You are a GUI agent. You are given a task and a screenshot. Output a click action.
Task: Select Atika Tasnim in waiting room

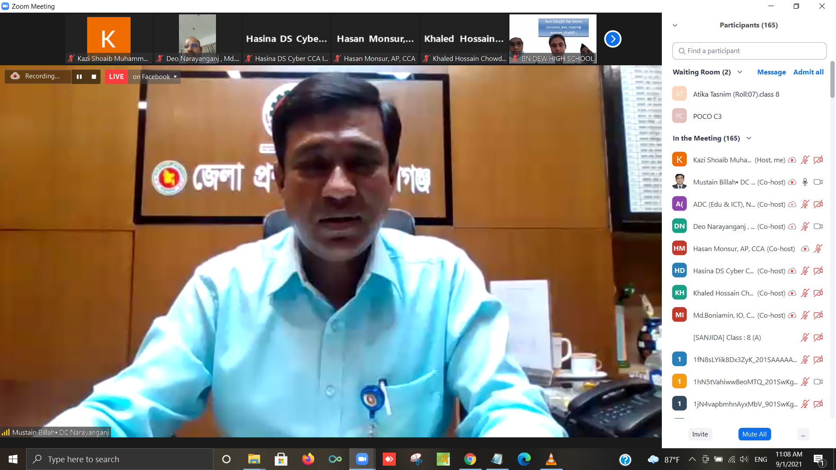click(x=749, y=94)
